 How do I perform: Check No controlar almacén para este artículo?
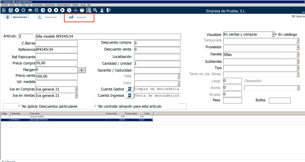[x=96, y=106]
